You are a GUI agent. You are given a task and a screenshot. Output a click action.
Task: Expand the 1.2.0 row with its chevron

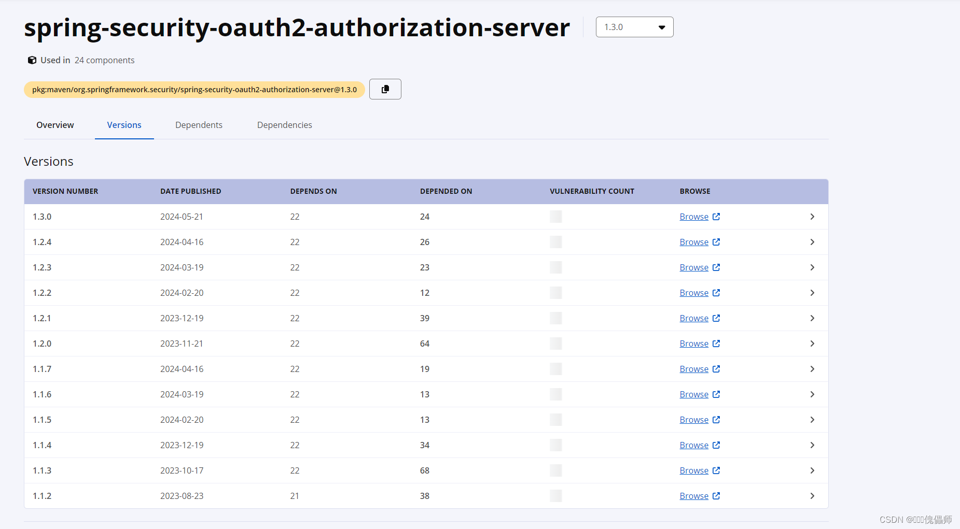point(812,344)
